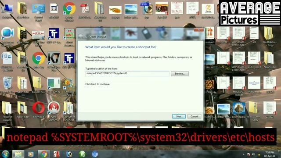Select the document named 24
This screenshot has width=281, height=158.
click(x=254, y=35)
